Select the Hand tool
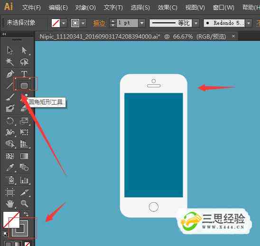Viewport: 260px width, 246px height. pyautogui.click(x=10, y=204)
